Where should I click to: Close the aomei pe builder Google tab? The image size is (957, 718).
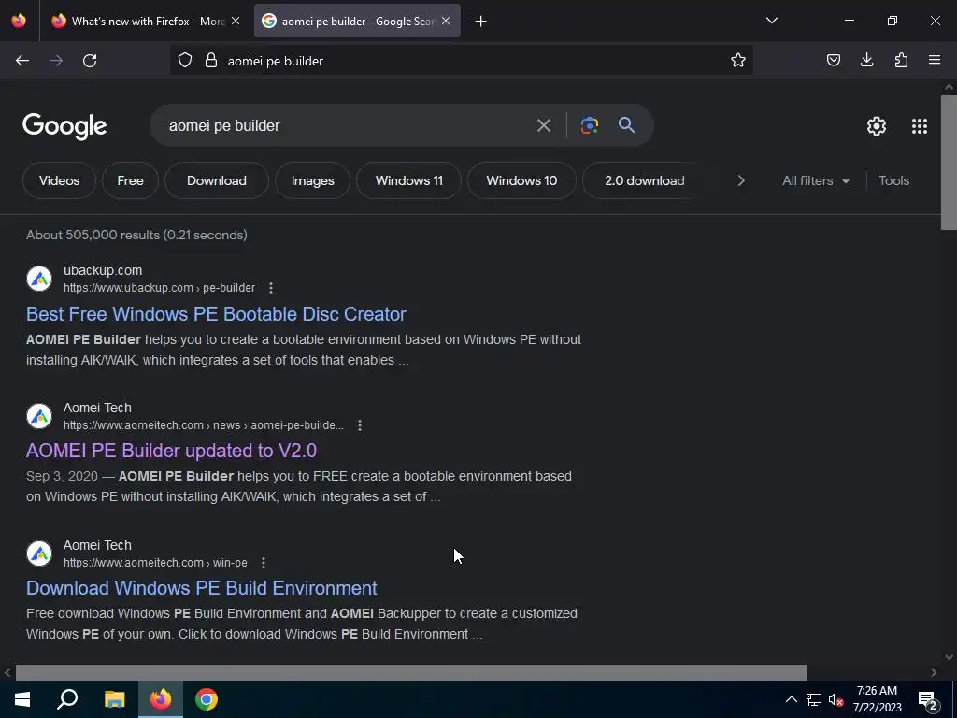(446, 22)
